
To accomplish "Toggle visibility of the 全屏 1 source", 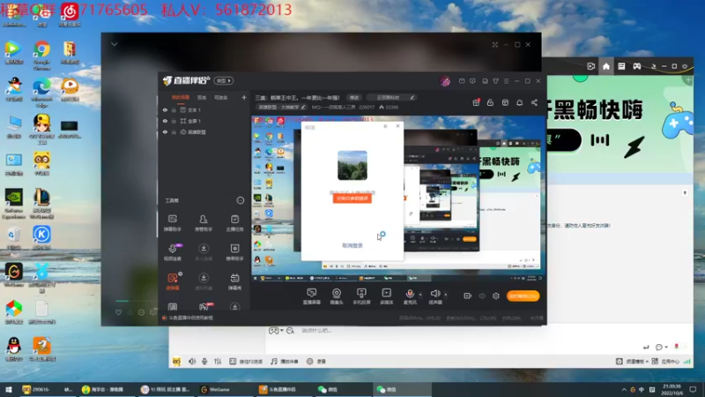I will 165,121.
